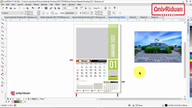Click the Export icon in toolbar
Image resolution: width=192 pixels, height=108 pixels.
[x=55, y=8]
